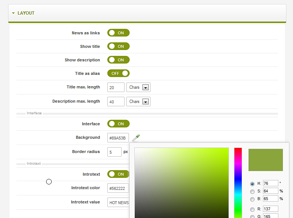
Task: Enable the Title as alias switch
Action: point(118,73)
